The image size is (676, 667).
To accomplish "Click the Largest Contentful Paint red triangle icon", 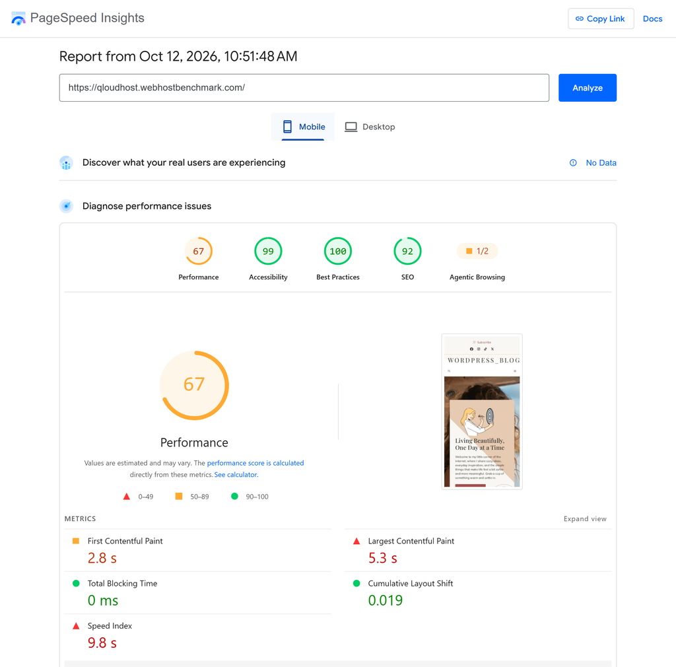I will point(356,541).
